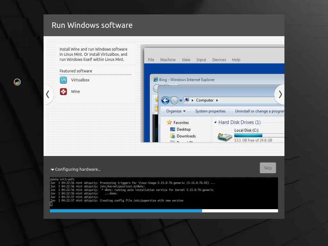Click the log line mentioning dkms auto installation
Screen dimensions: 328x246
pos(132,190)
